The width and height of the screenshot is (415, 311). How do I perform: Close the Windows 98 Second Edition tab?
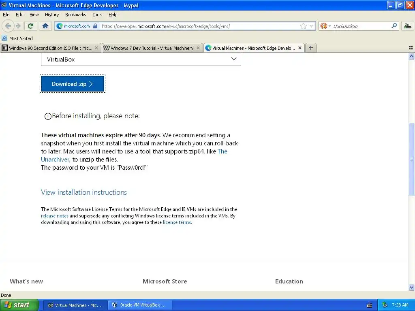[x=96, y=48]
